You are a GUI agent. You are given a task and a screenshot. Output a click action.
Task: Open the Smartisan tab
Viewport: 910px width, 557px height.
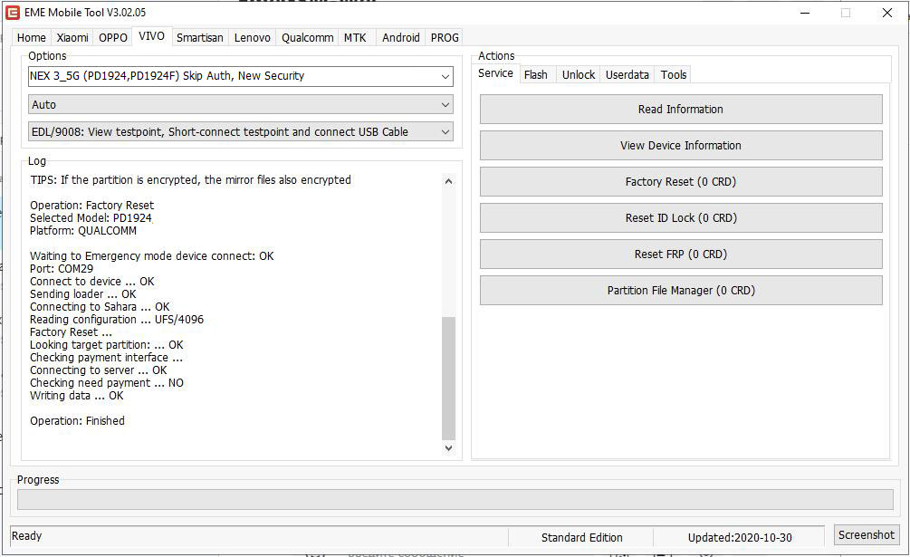point(199,38)
